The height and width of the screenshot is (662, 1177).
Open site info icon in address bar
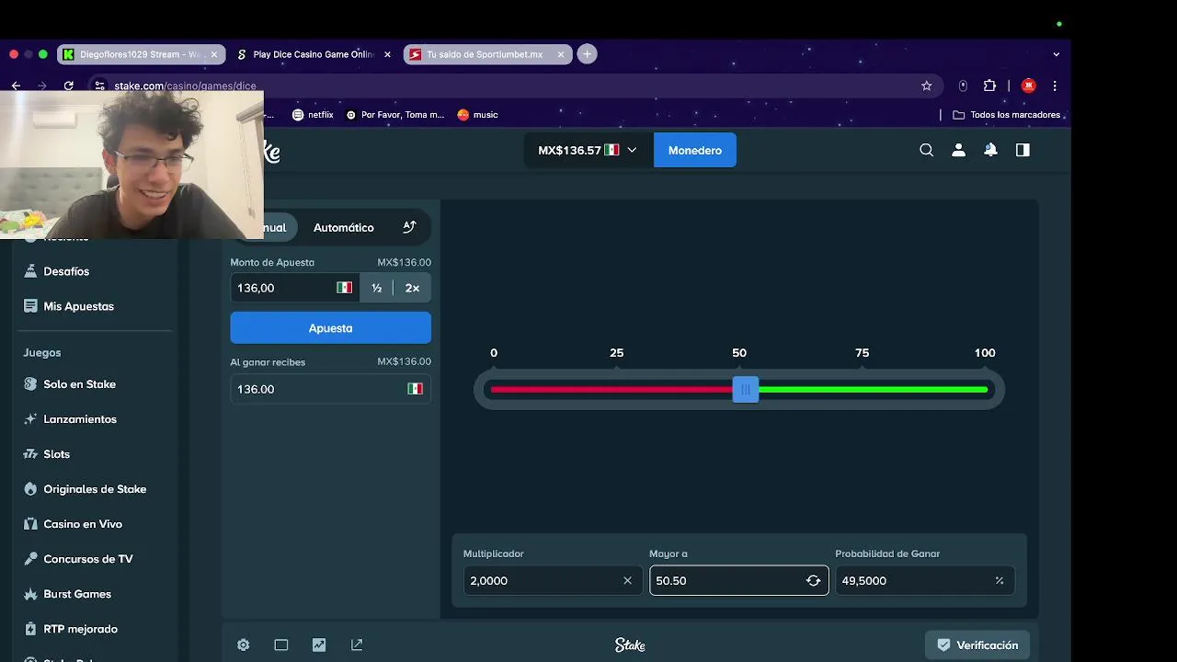pos(100,86)
